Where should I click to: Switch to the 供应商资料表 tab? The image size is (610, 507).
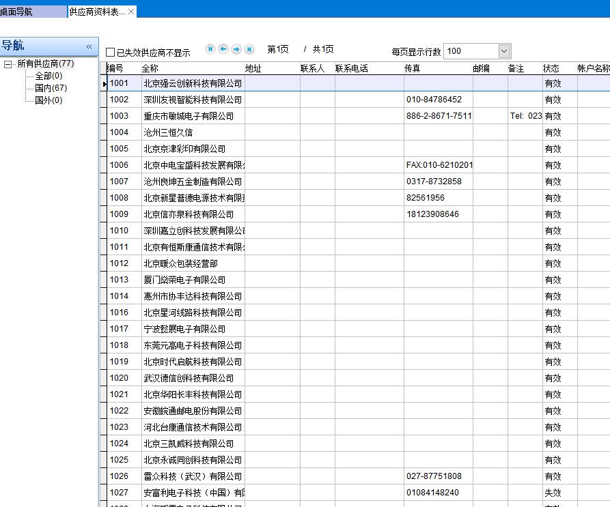coord(96,12)
